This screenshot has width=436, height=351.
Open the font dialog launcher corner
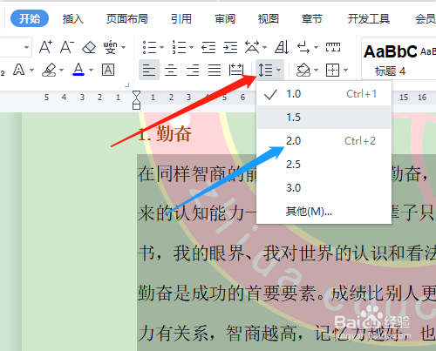[x=126, y=84]
